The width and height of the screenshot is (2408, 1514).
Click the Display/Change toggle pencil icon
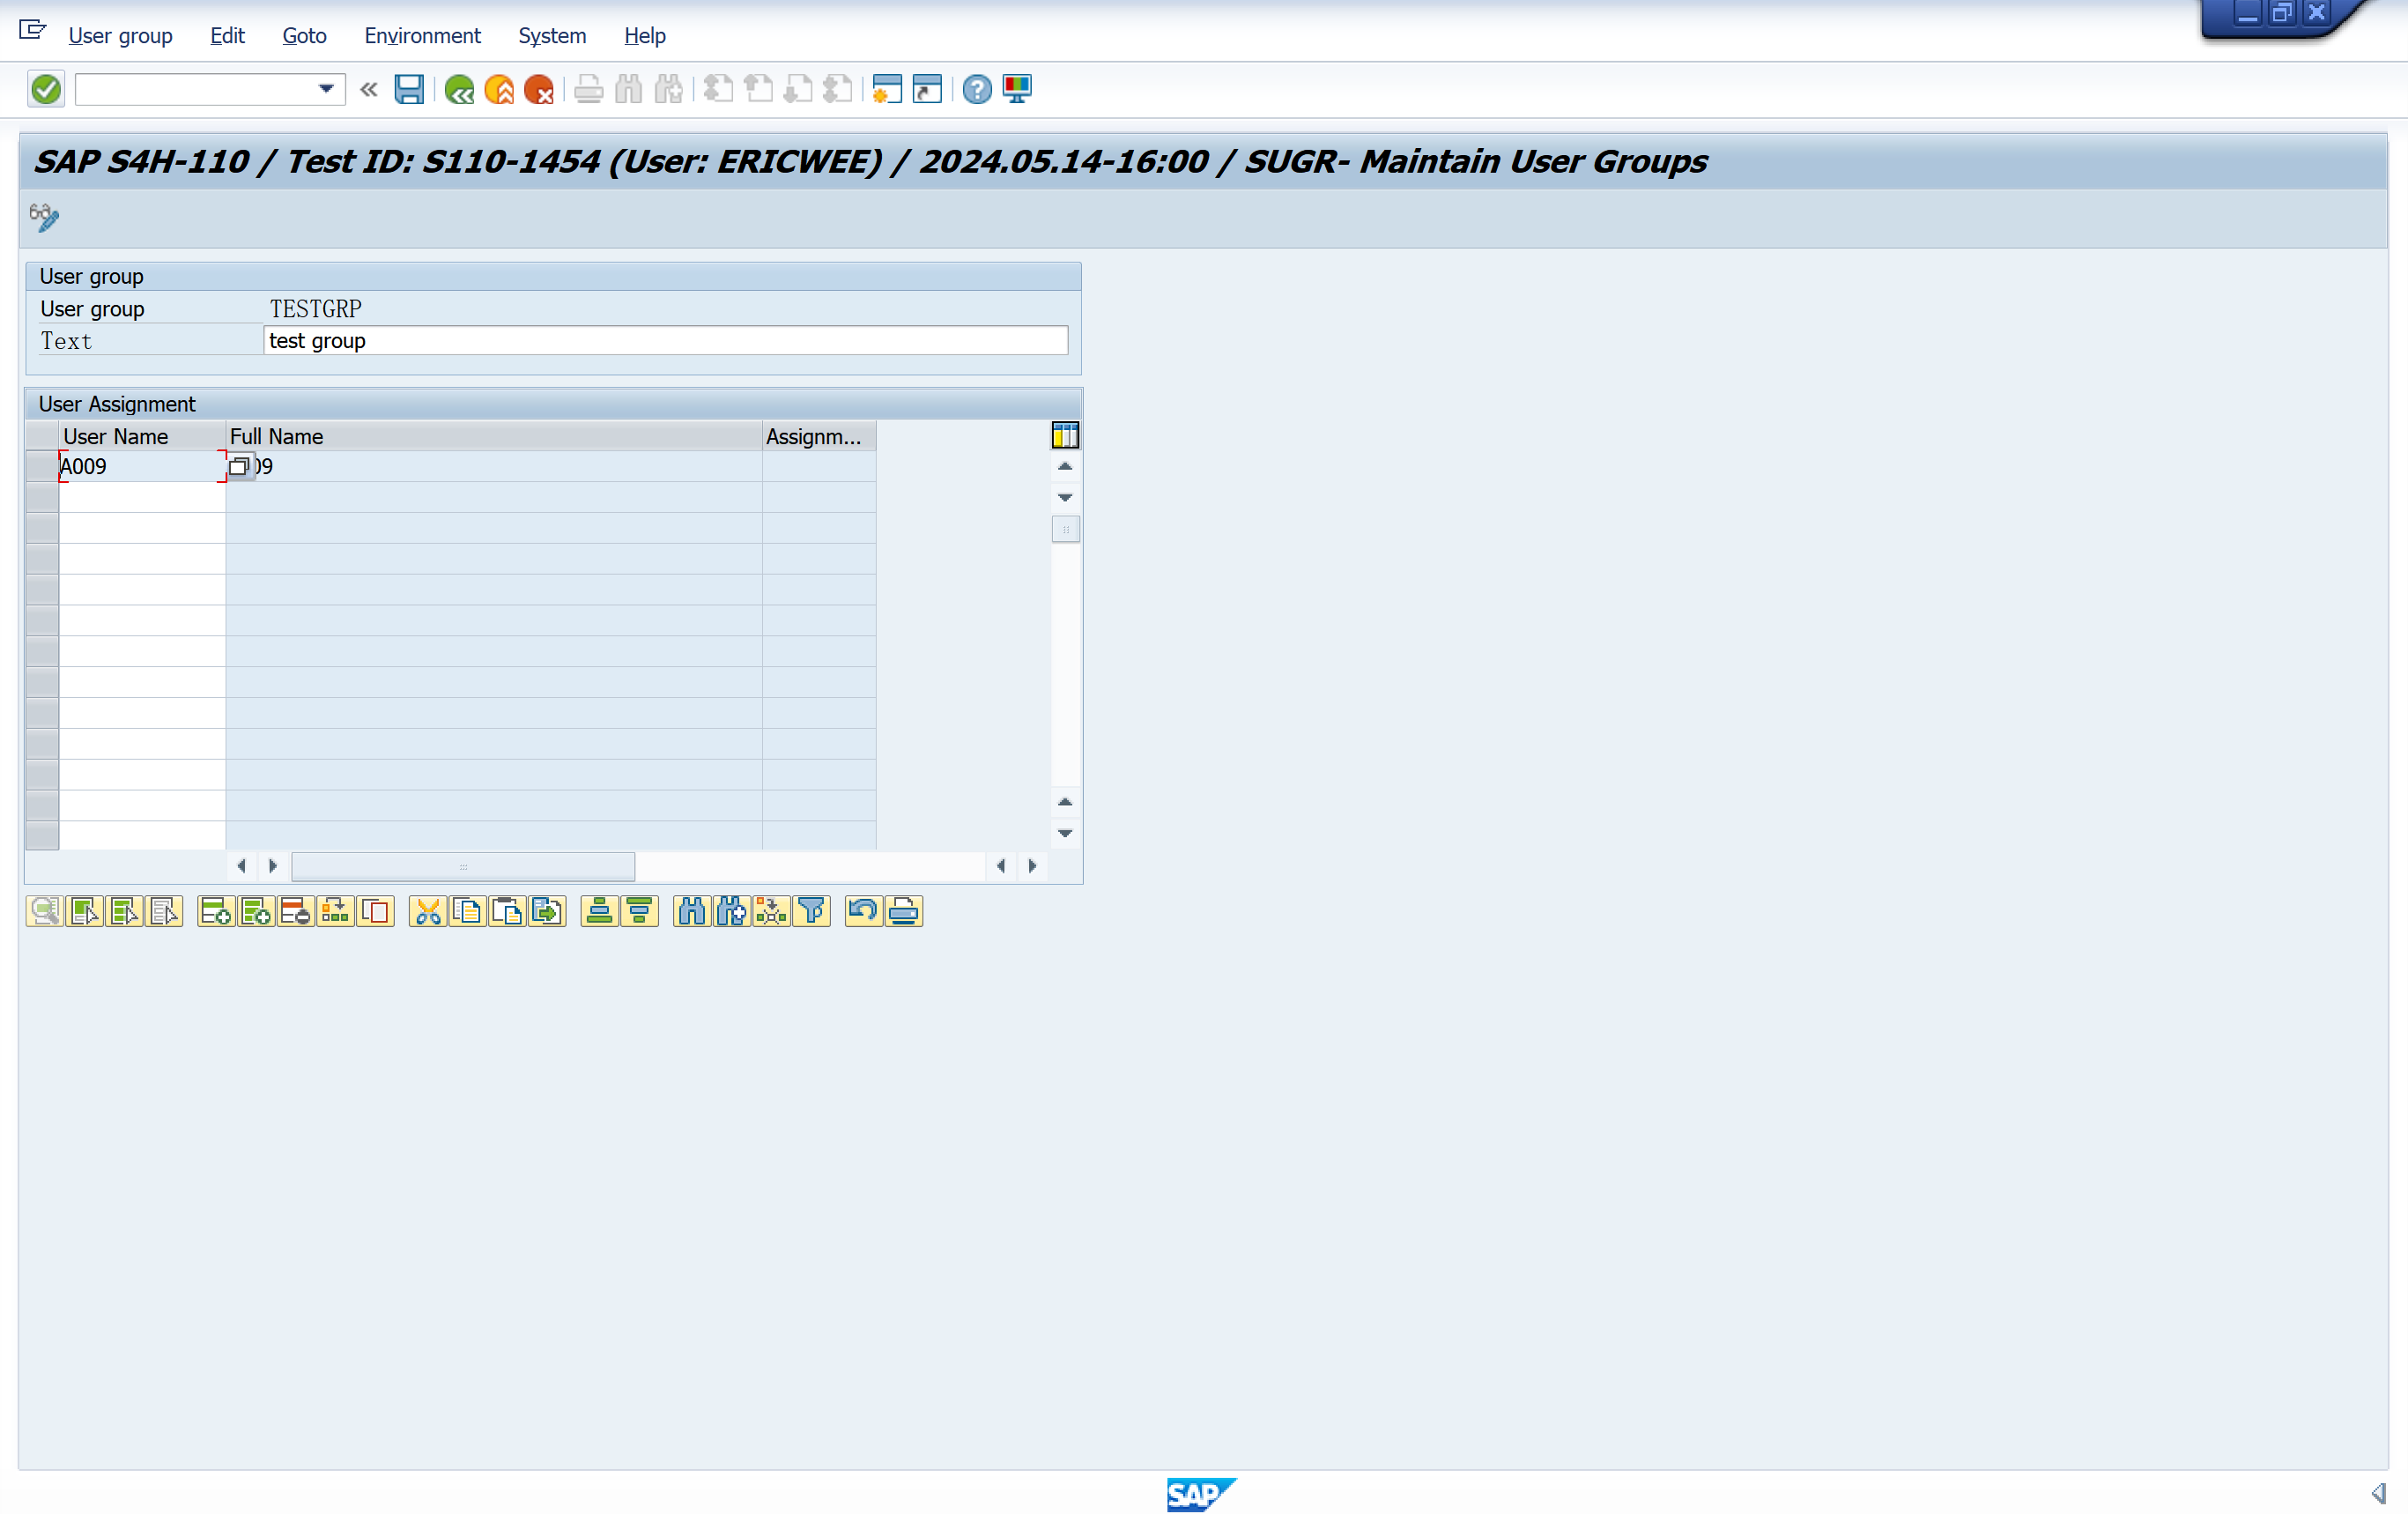(44, 216)
